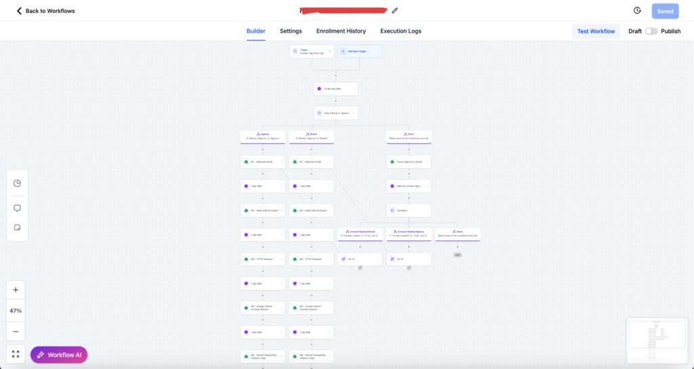View the Execution Logs tab
Screen dimensions: 694x369
tap(401, 31)
